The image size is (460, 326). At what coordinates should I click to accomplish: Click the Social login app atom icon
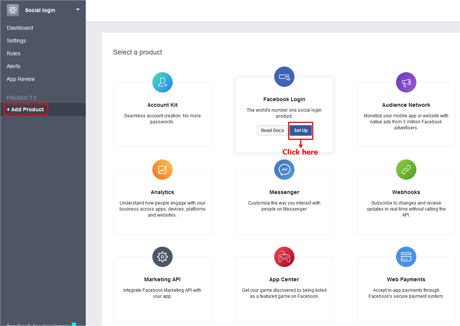[x=13, y=10]
